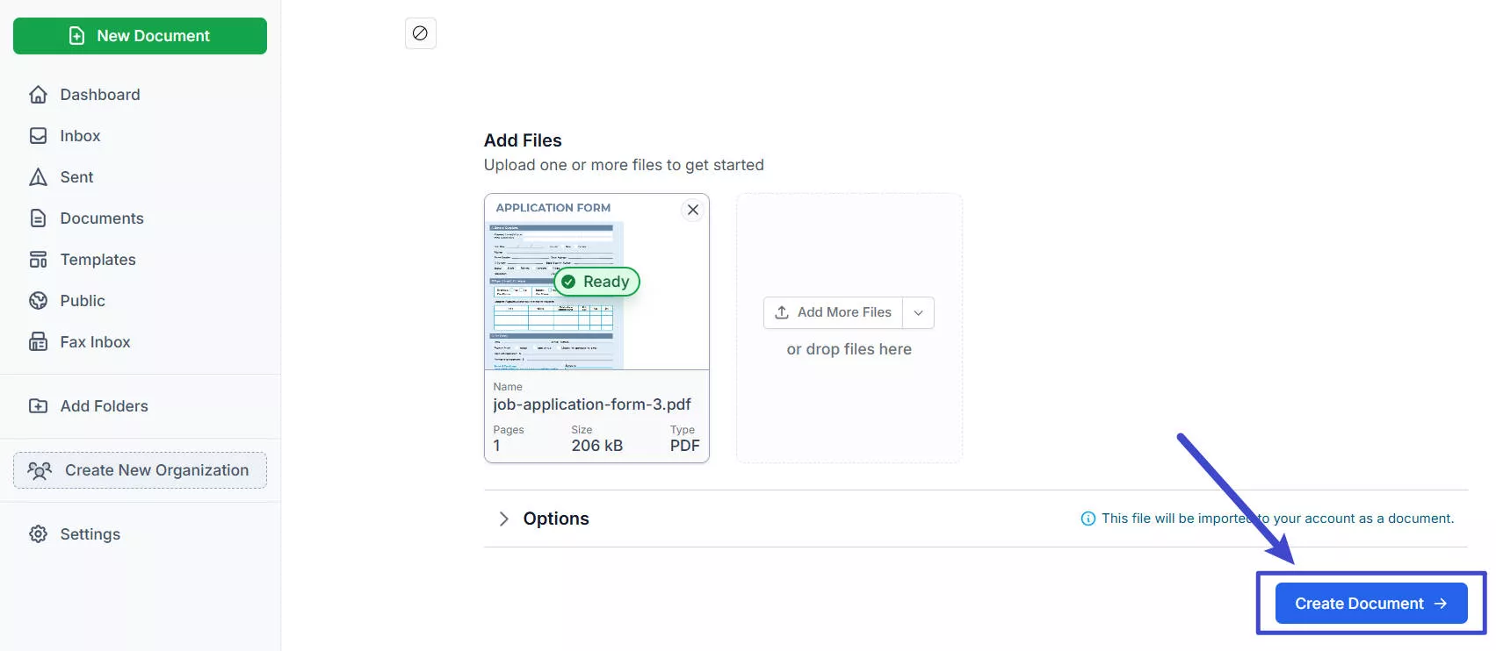
Task: Click the Create Document button
Action: [1370, 603]
